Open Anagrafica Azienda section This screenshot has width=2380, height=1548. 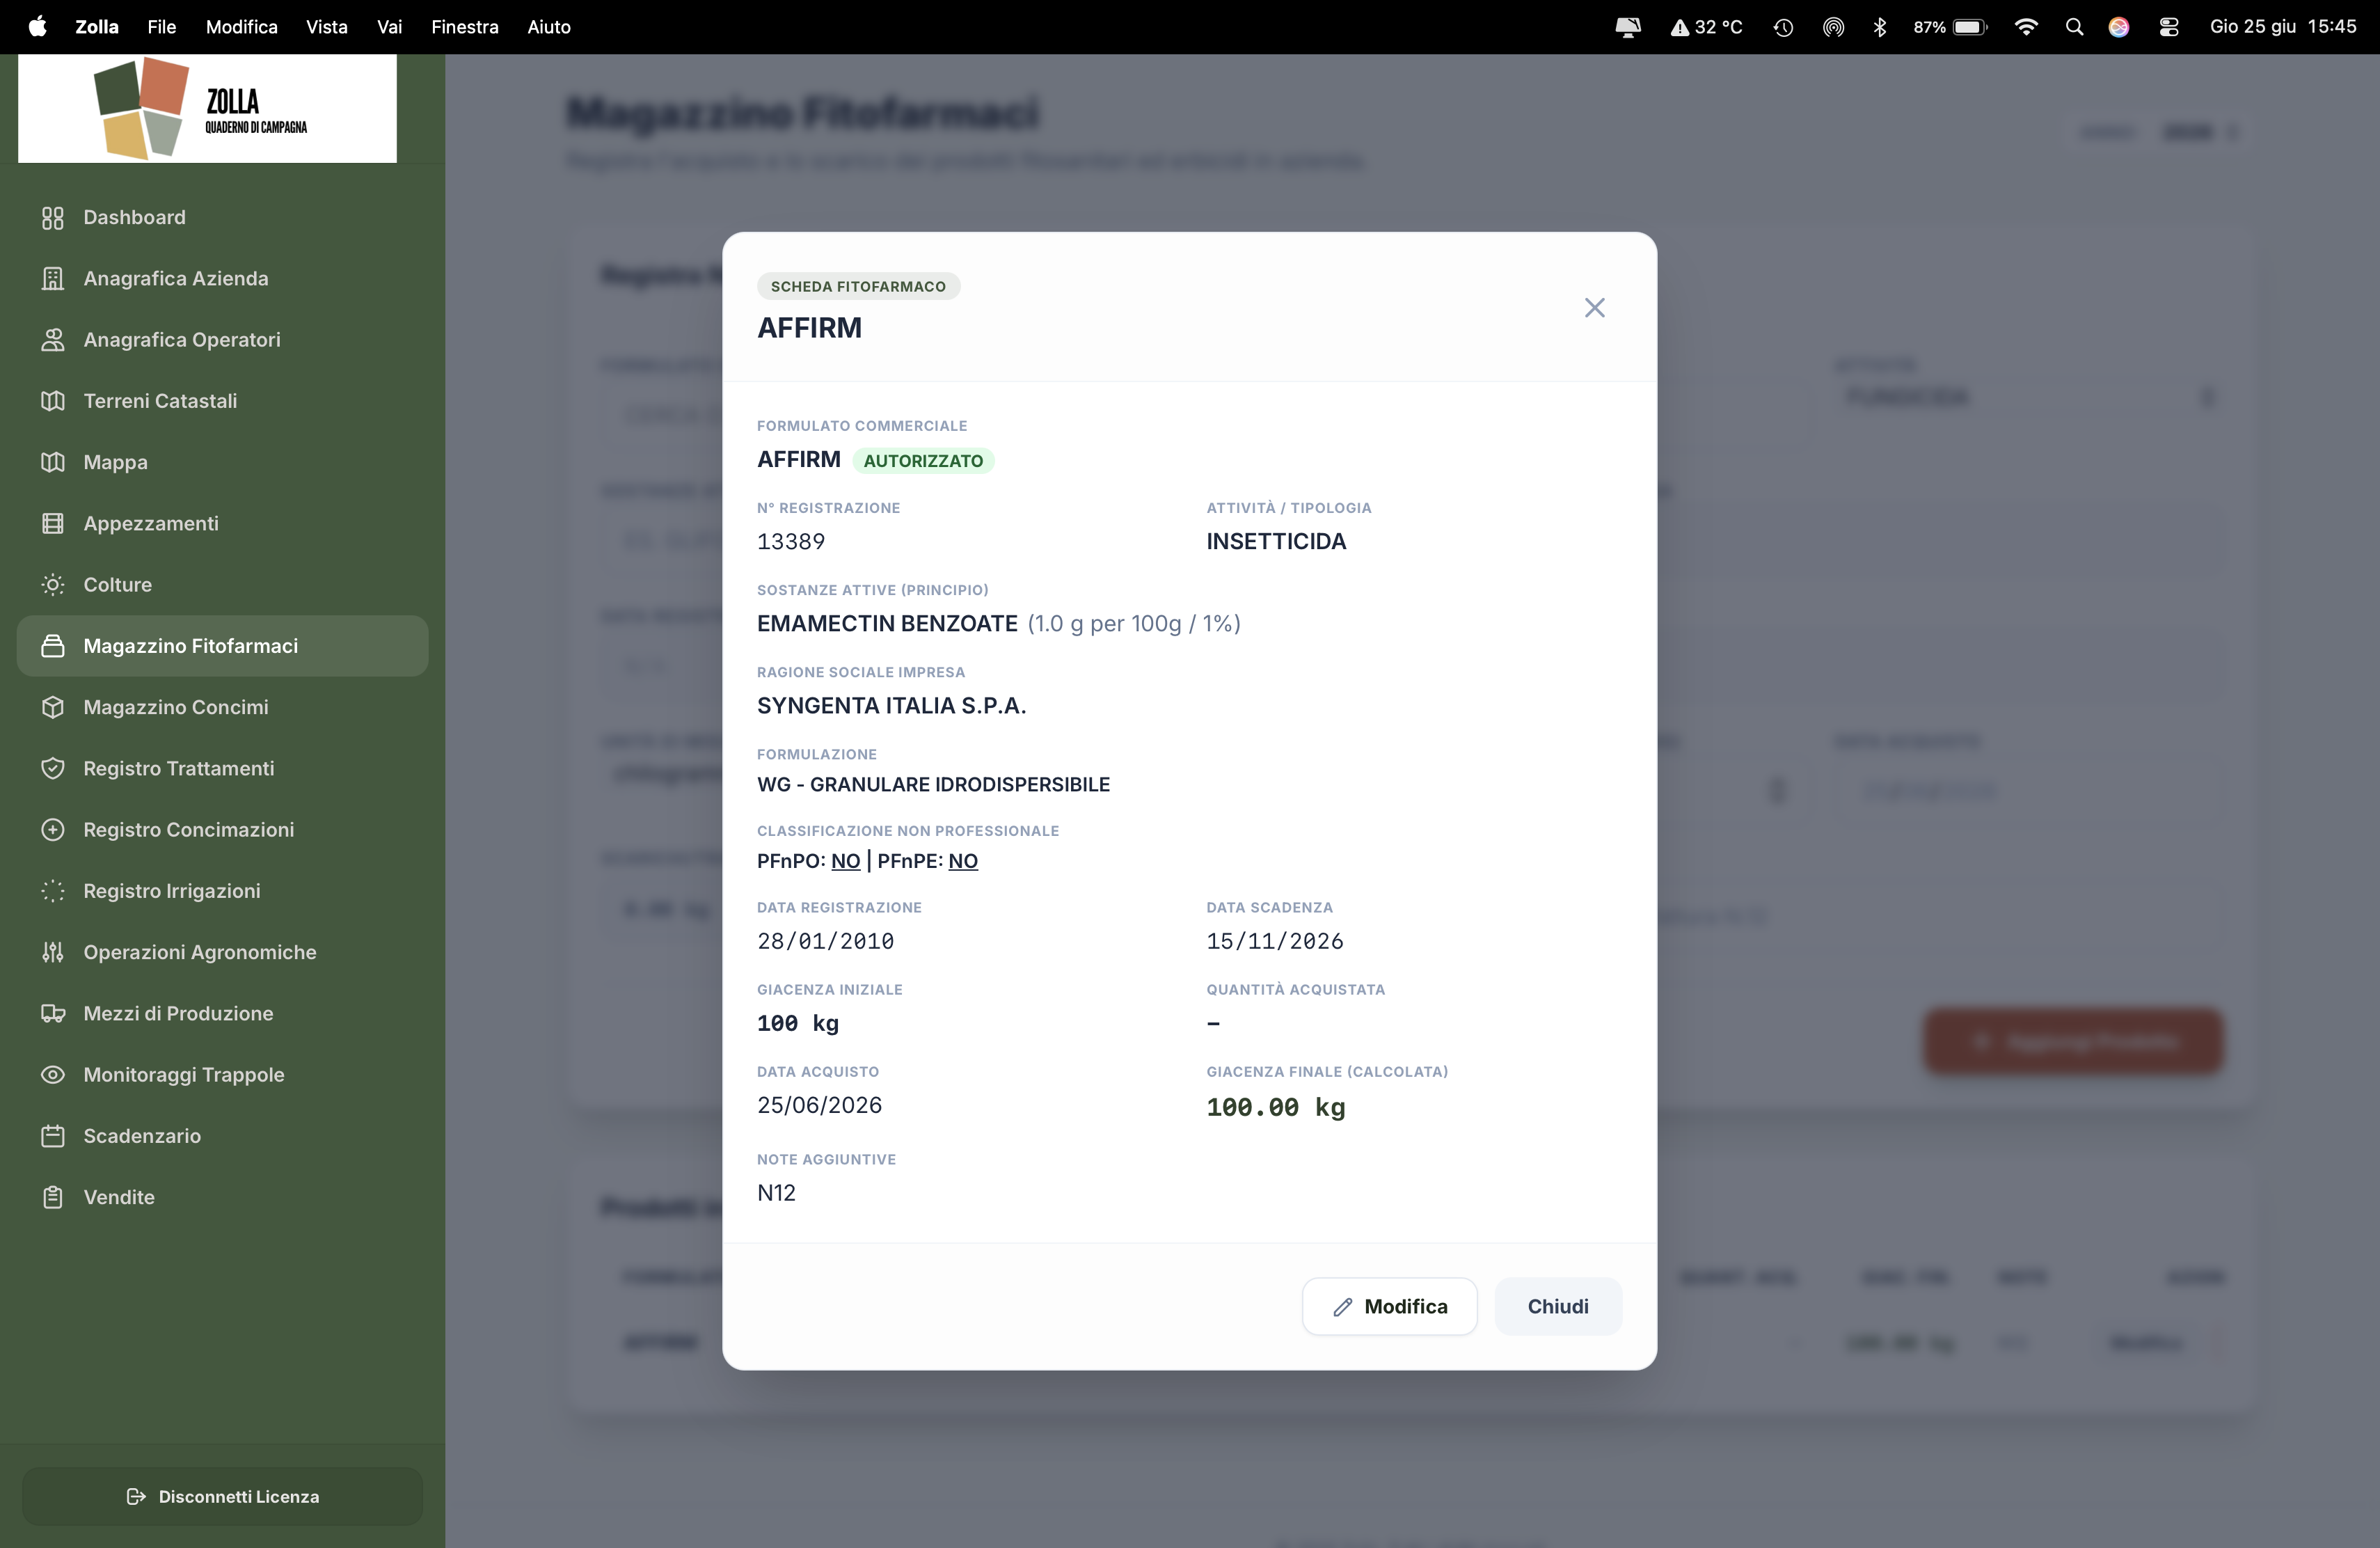point(222,278)
